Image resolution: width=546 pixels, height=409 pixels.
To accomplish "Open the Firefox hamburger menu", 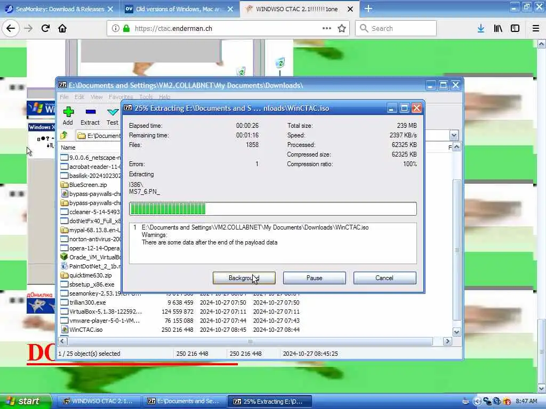I will click(536, 29).
